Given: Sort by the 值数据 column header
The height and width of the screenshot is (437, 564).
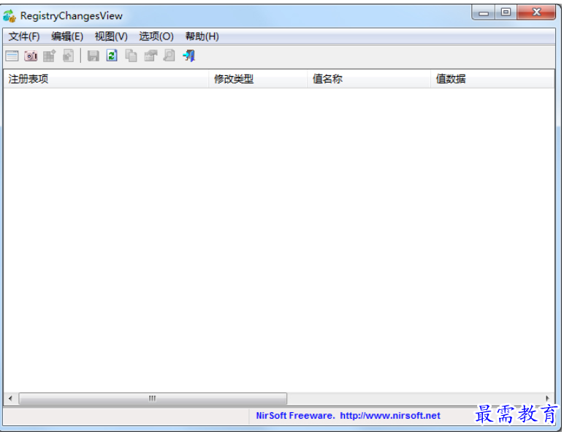Looking at the screenshot, I should coord(492,79).
